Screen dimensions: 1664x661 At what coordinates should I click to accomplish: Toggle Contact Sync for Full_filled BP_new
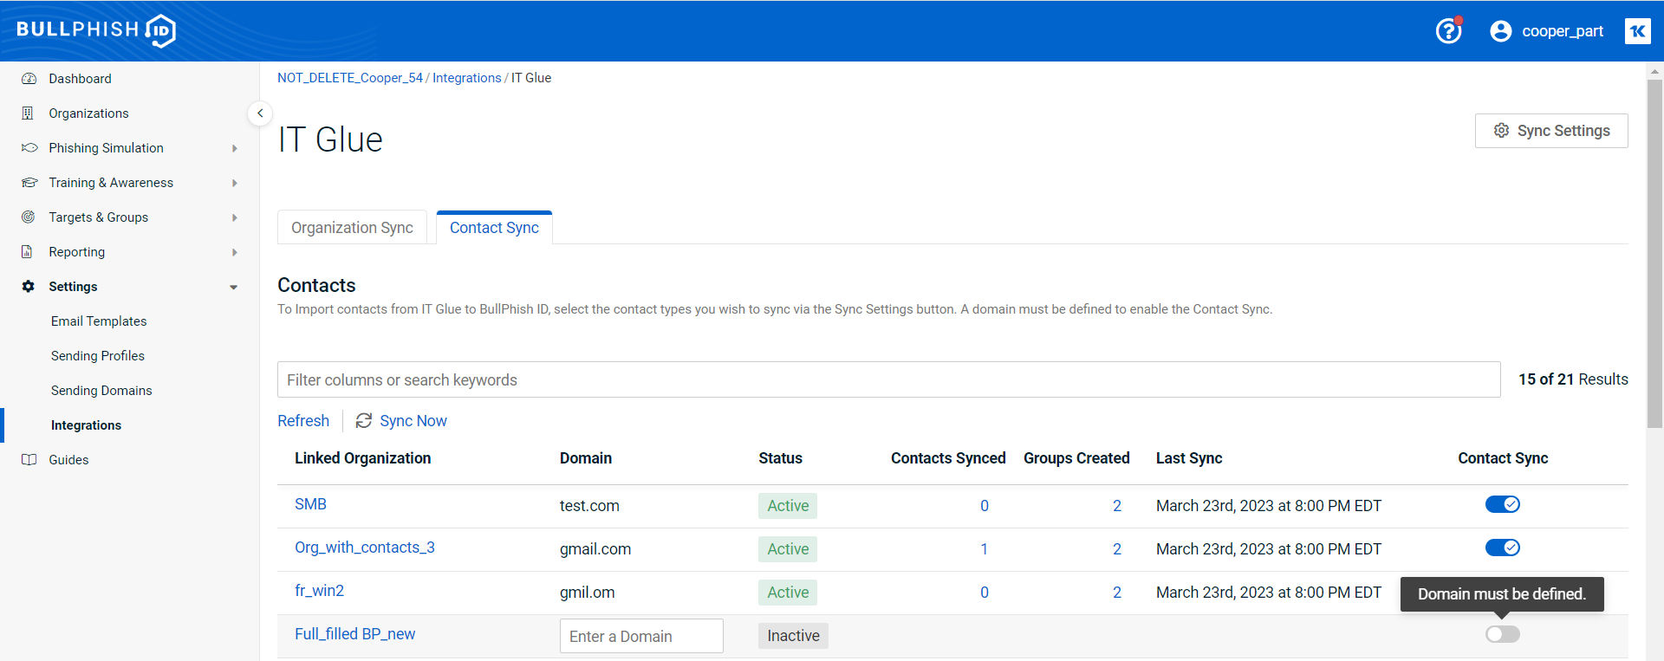click(1502, 634)
